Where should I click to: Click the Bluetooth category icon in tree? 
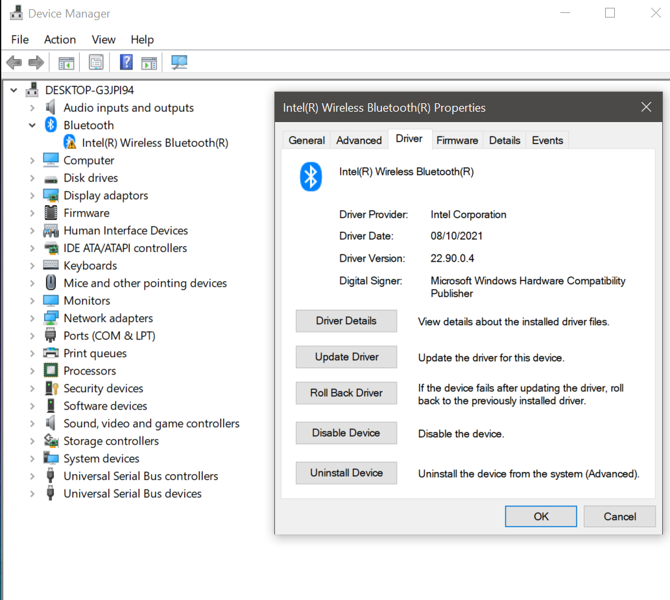(x=51, y=125)
